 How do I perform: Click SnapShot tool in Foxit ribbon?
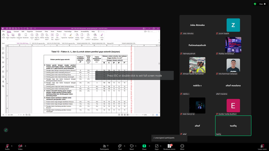13,36
